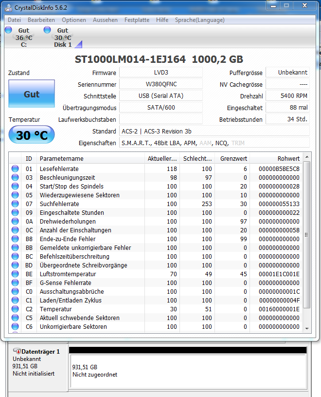Click the Eingeschaltet value 88 mal
This screenshot has height=397, width=321.
click(287, 107)
